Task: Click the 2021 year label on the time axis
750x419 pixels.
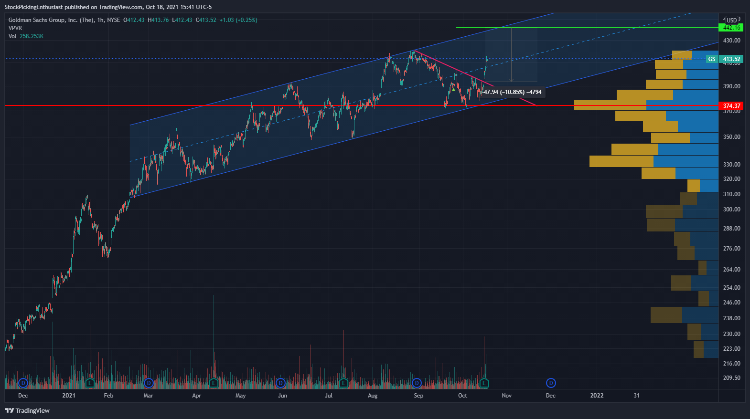Action: pyautogui.click(x=69, y=396)
